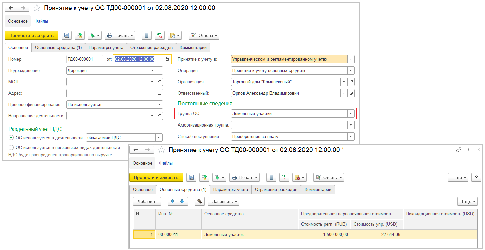Open calendar picker for document date
Viewport: 485px width, 250px height.
pos(167,59)
